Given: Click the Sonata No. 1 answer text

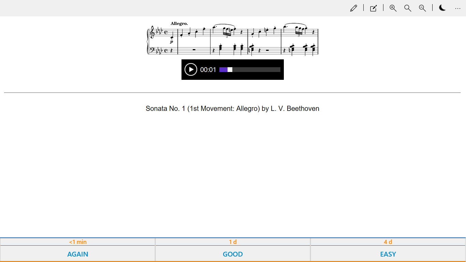Looking at the screenshot, I should [232, 108].
